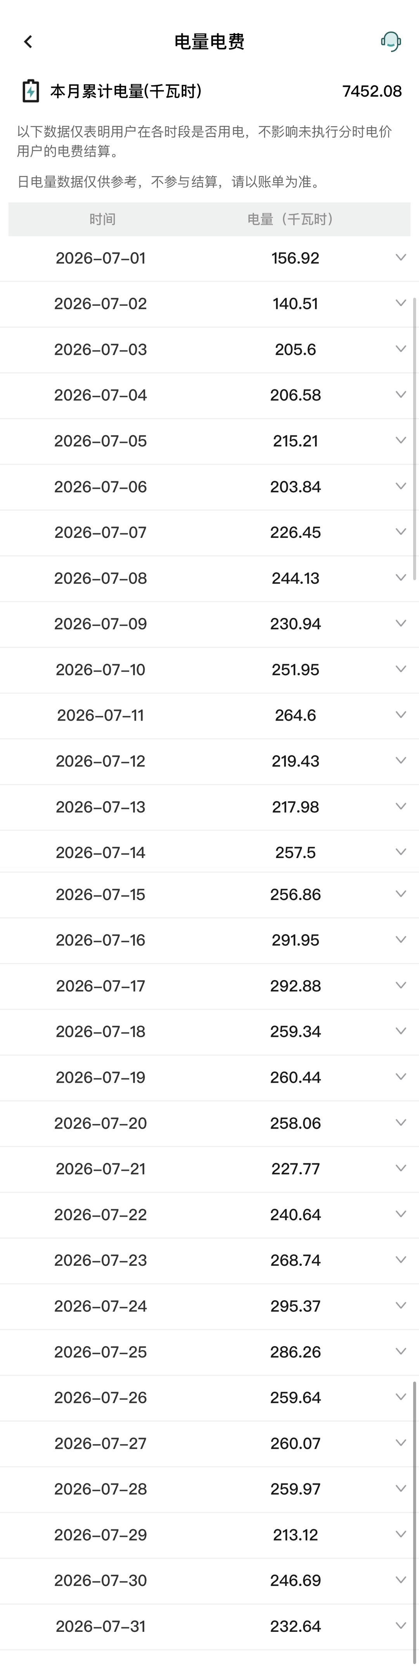Expand the 2026-07-31 row chevron
419x1666 pixels.
coord(400,1625)
